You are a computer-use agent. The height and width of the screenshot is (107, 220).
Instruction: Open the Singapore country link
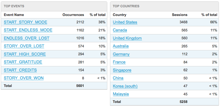pos(122,70)
